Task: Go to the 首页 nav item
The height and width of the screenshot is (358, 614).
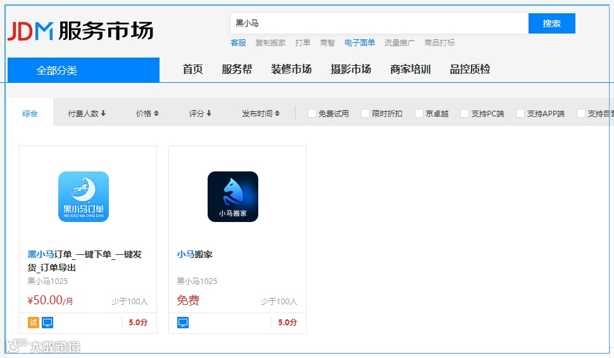Action: [192, 69]
